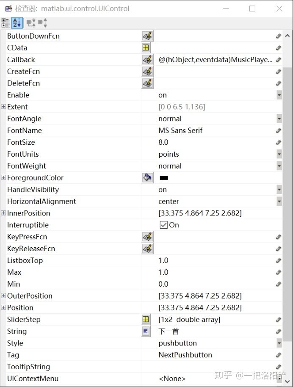
Task: Click pencil edit icon for CData
Action: coord(279,48)
